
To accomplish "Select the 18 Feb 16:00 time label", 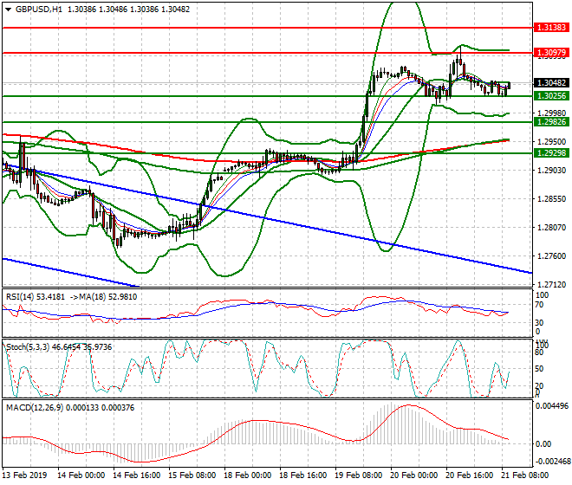I will click(302, 475).
